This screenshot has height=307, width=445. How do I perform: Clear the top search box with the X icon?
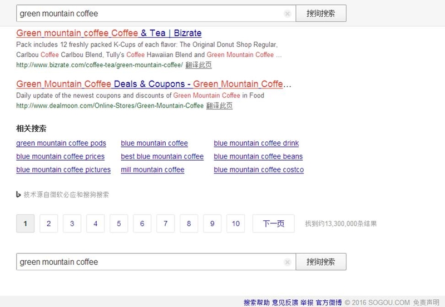pos(287,13)
